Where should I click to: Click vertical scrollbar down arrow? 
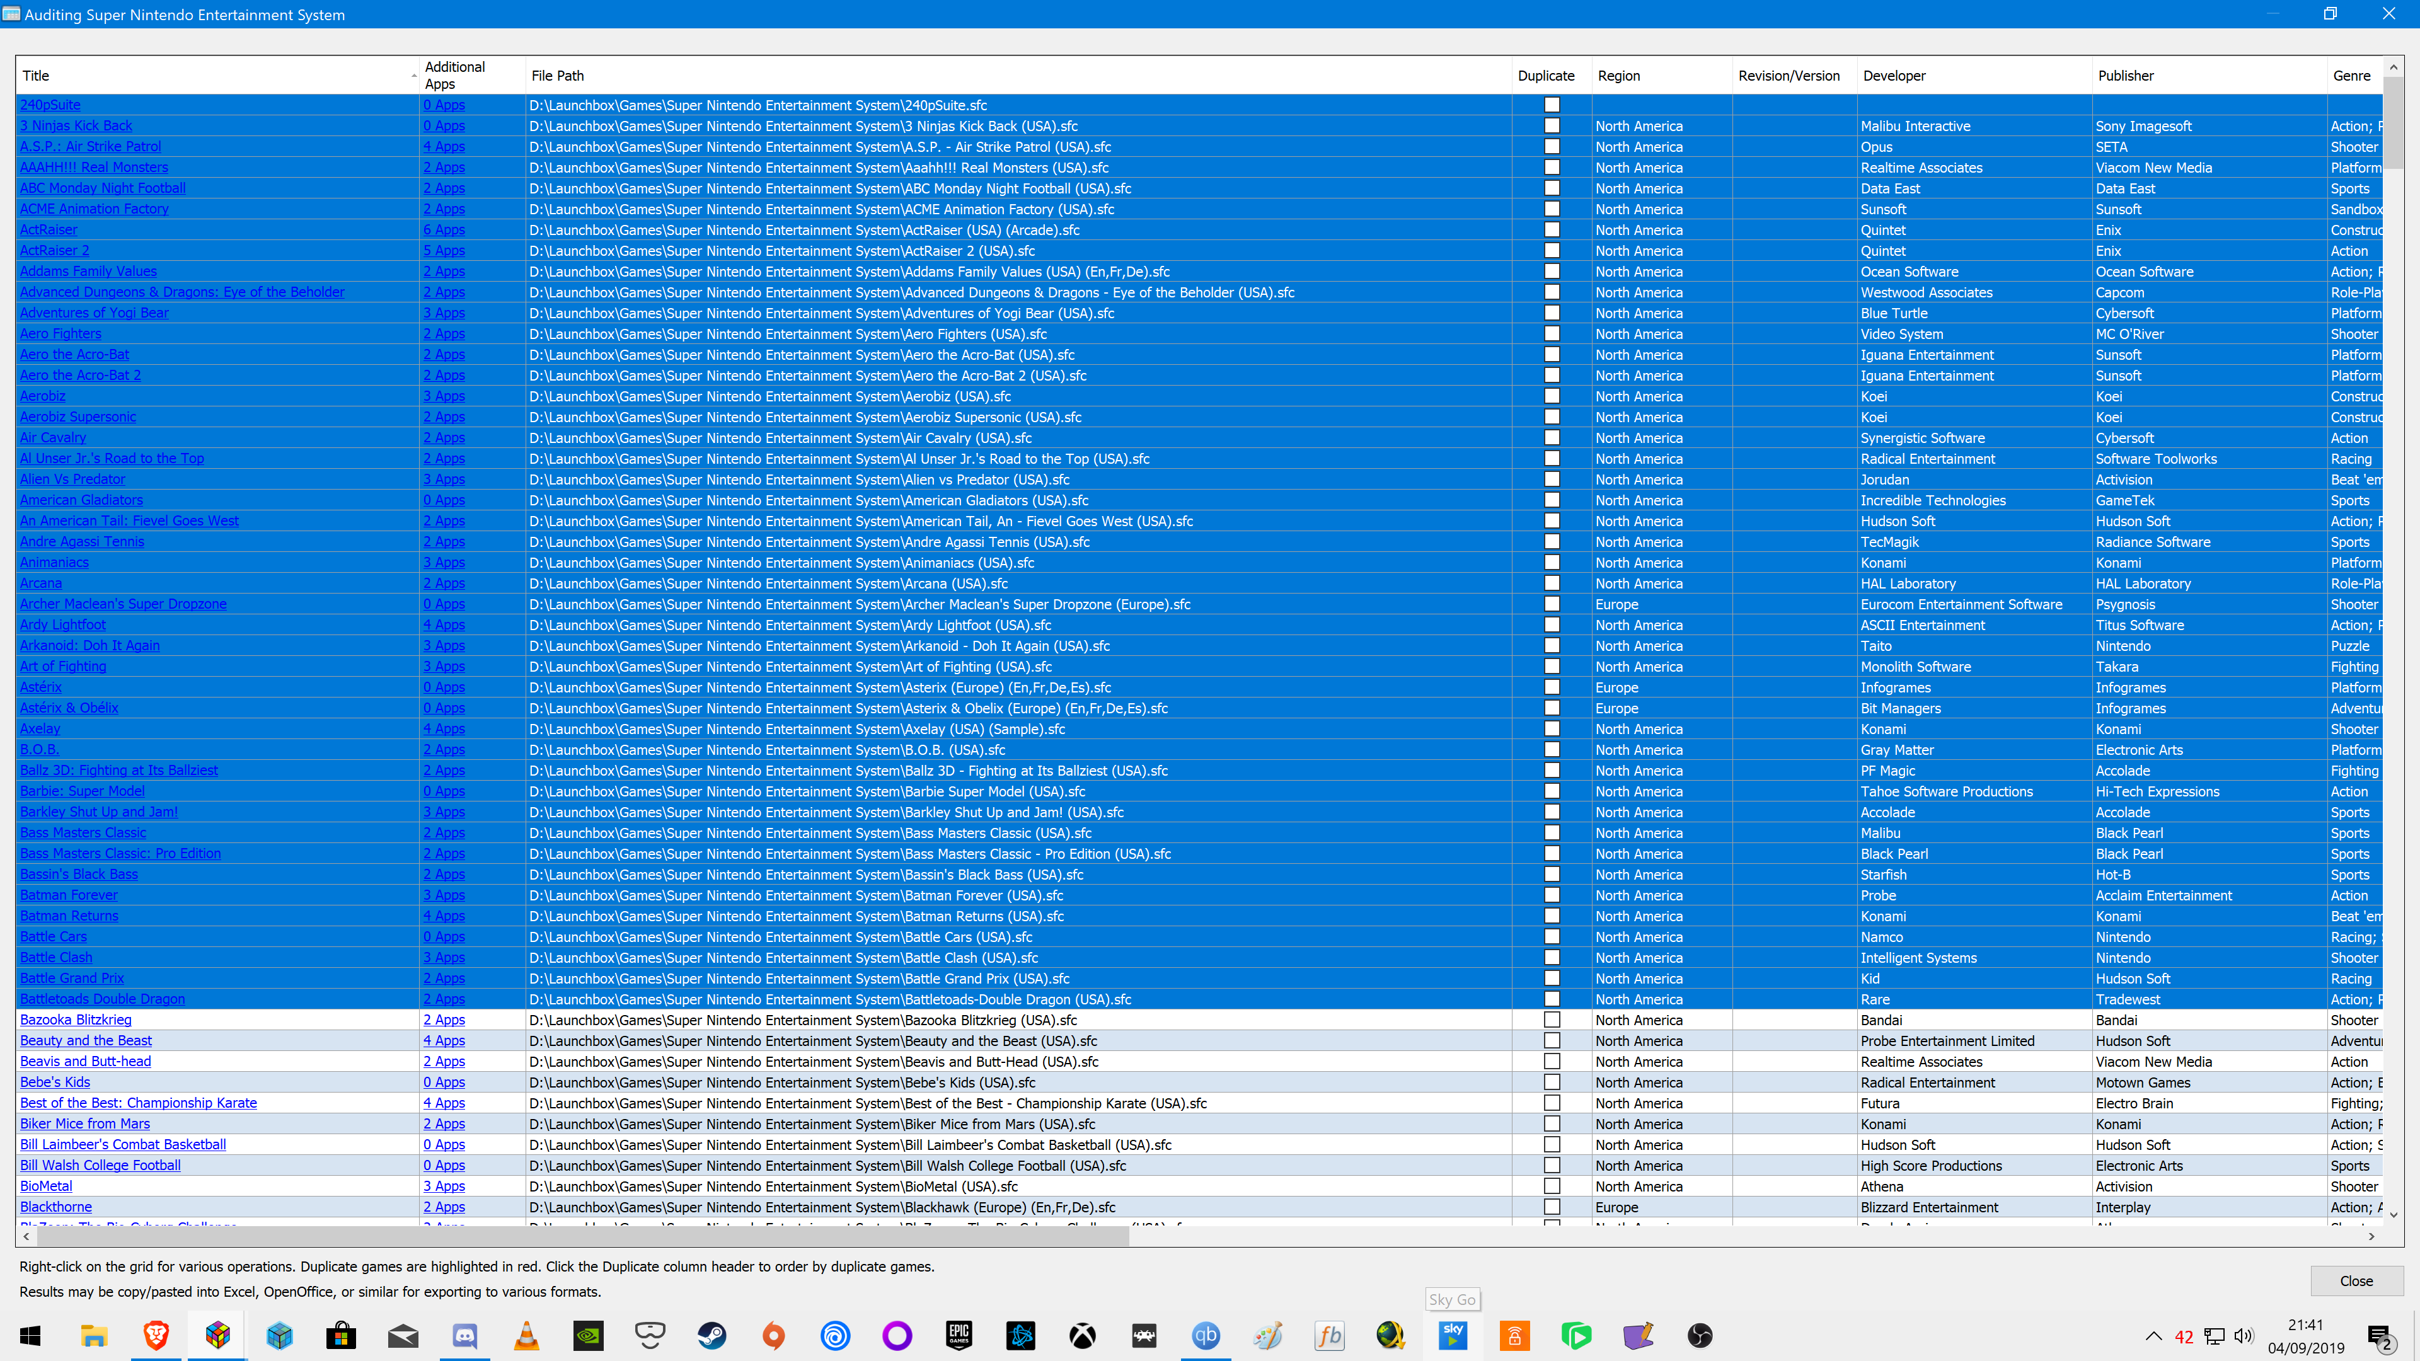pyautogui.click(x=2393, y=1214)
